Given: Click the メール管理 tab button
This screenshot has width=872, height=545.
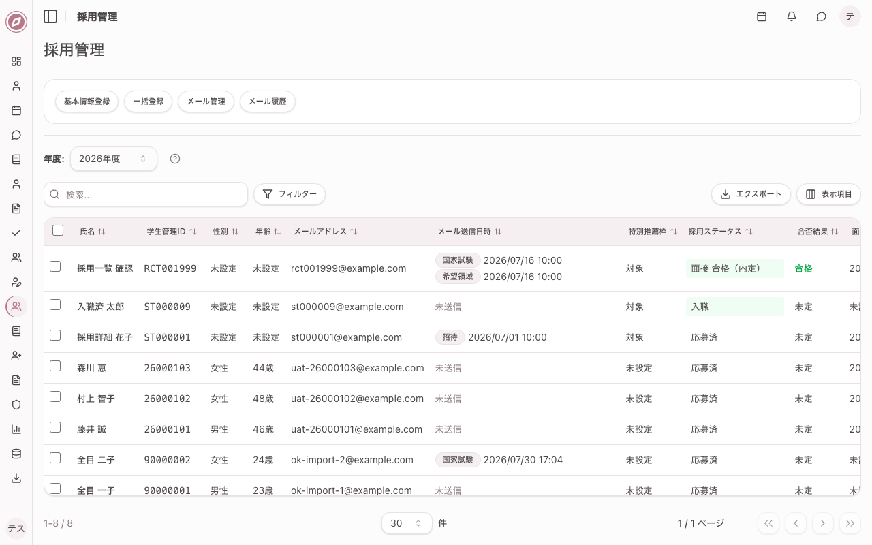Looking at the screenshot, I should [206, 102].
